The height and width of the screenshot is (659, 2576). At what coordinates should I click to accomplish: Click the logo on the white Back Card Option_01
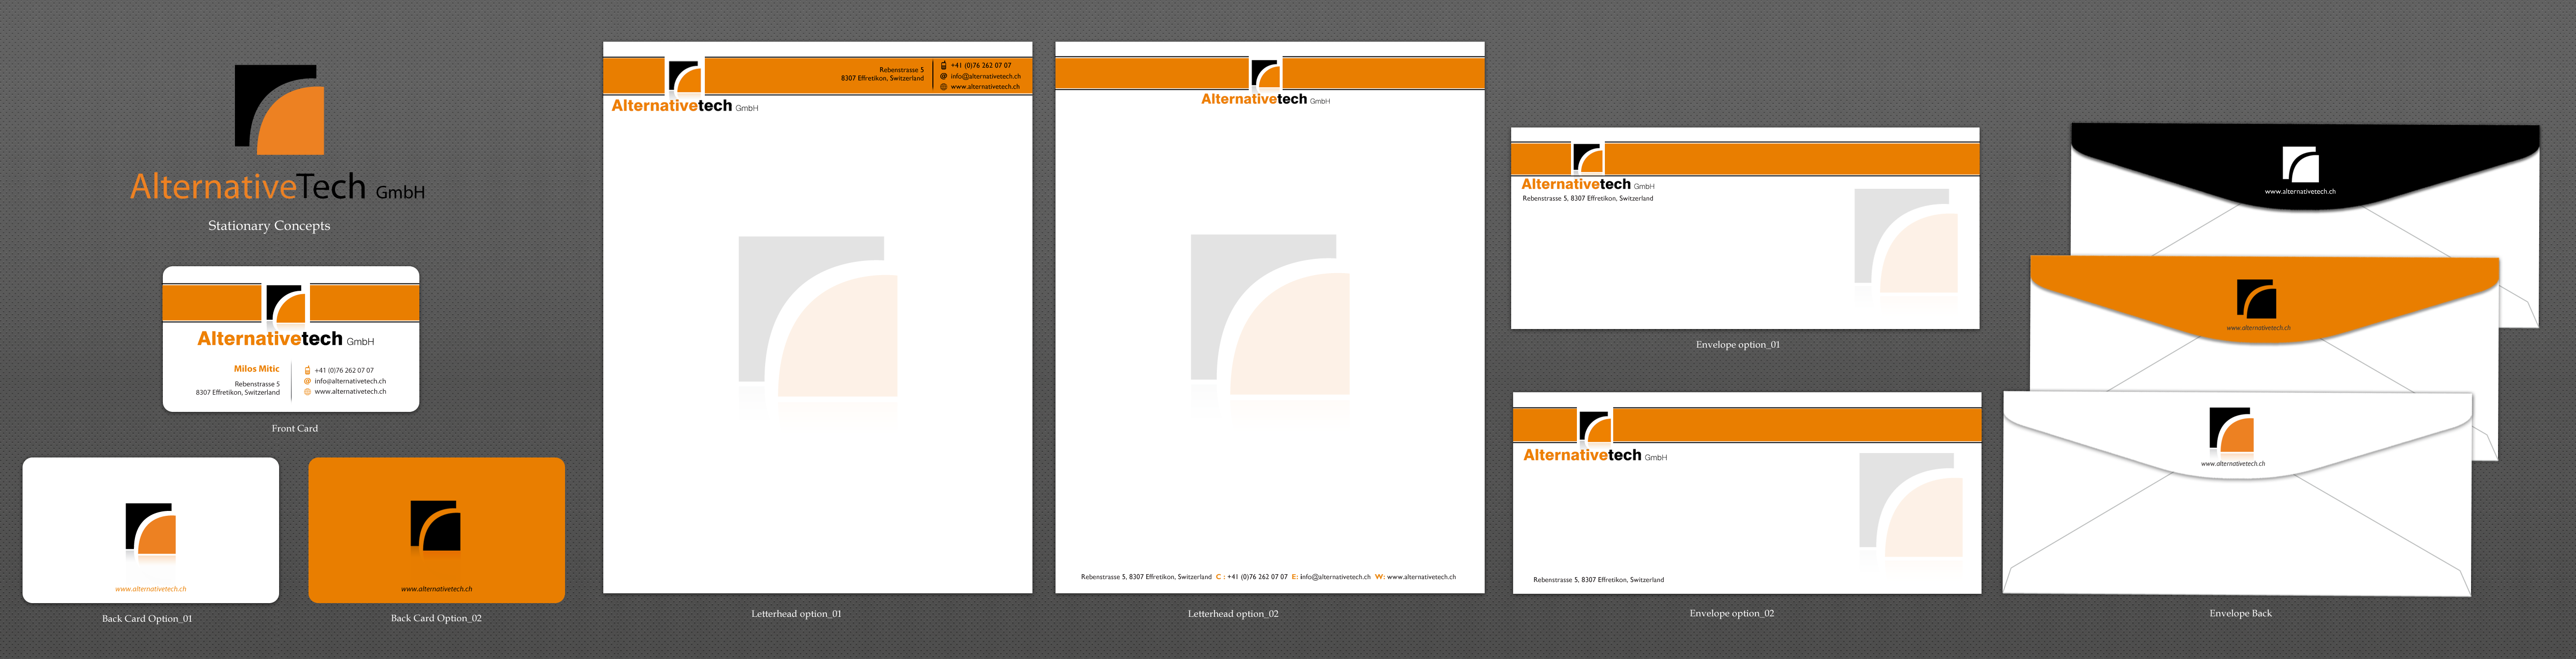(151, 528)
